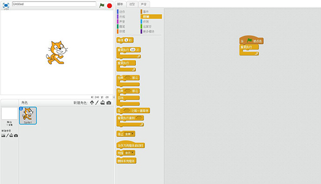Switch to the Costumes tab

pos(132,4)
